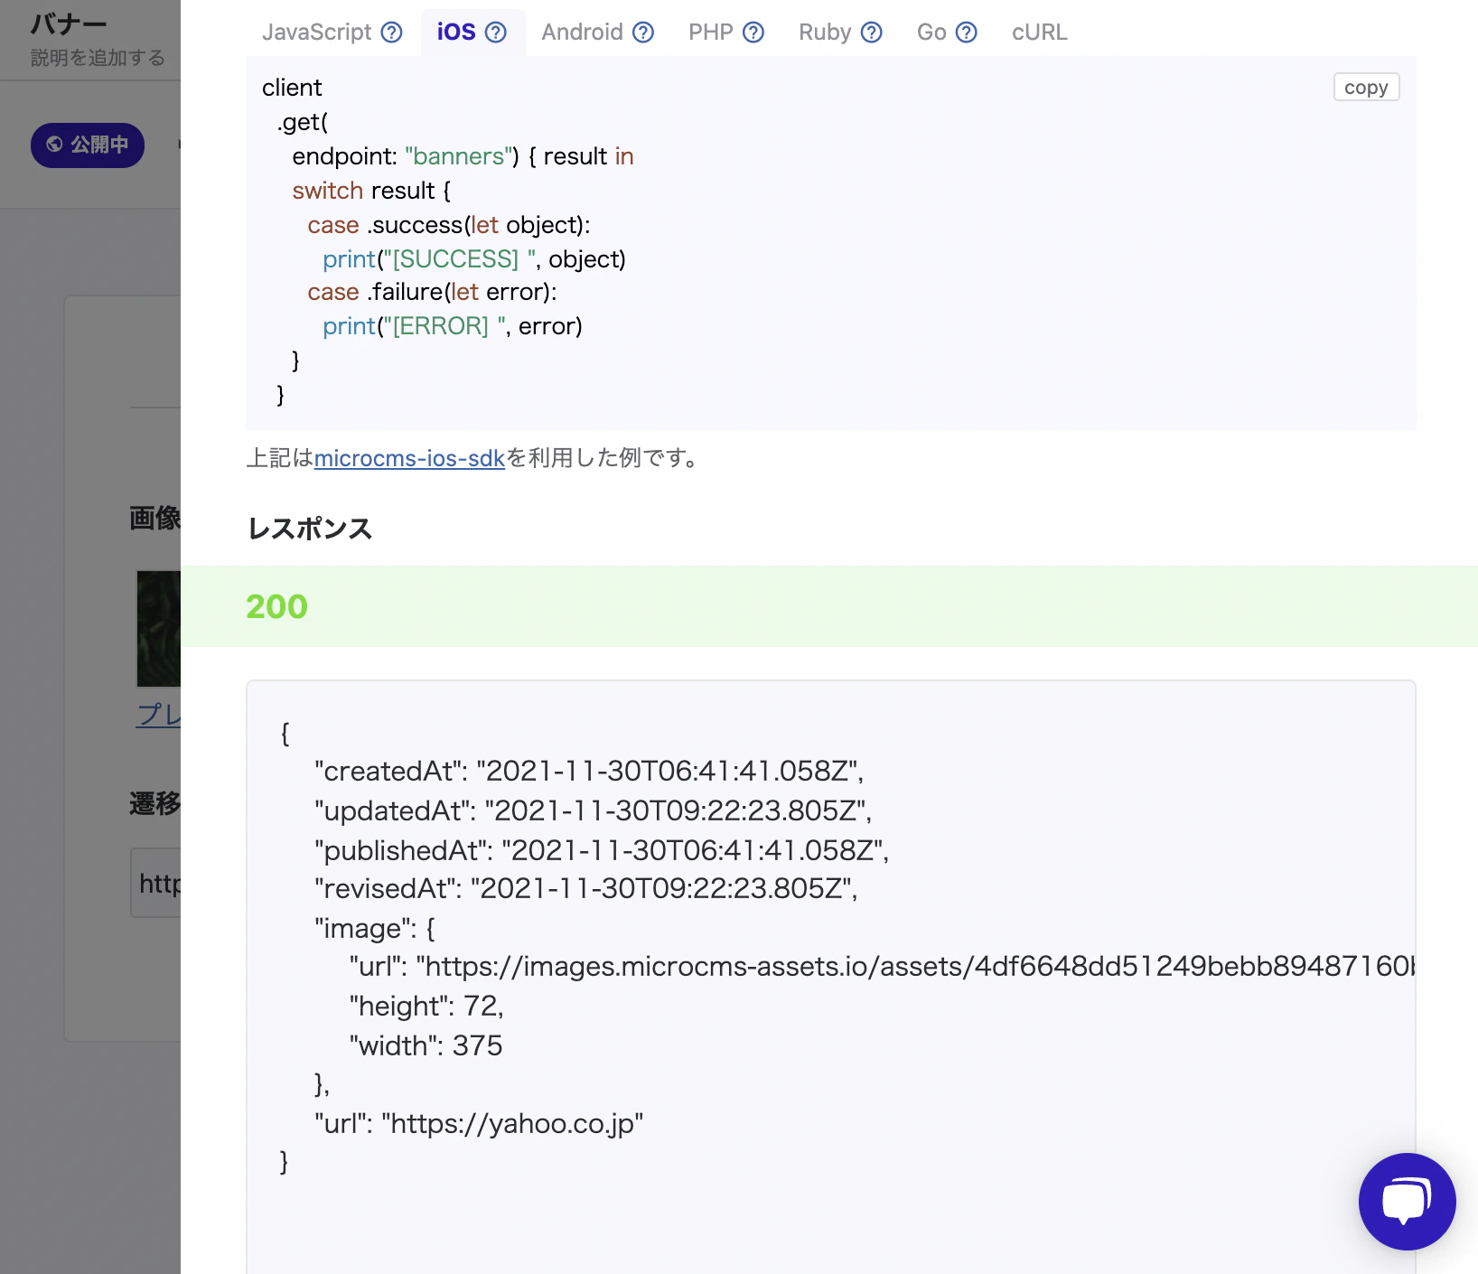Open help icon next to Ruby tab
Screen dimensions: 1478x1274
872,33
